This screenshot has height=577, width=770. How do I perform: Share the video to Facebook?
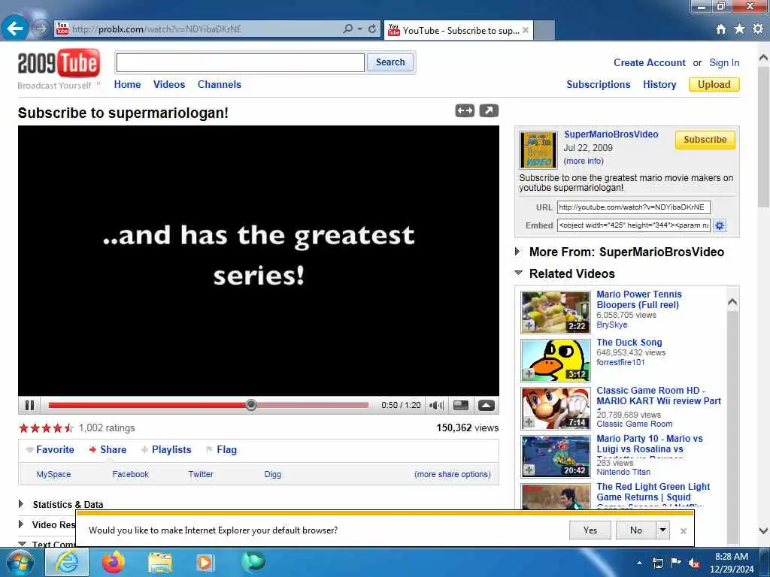coord(130,474)
